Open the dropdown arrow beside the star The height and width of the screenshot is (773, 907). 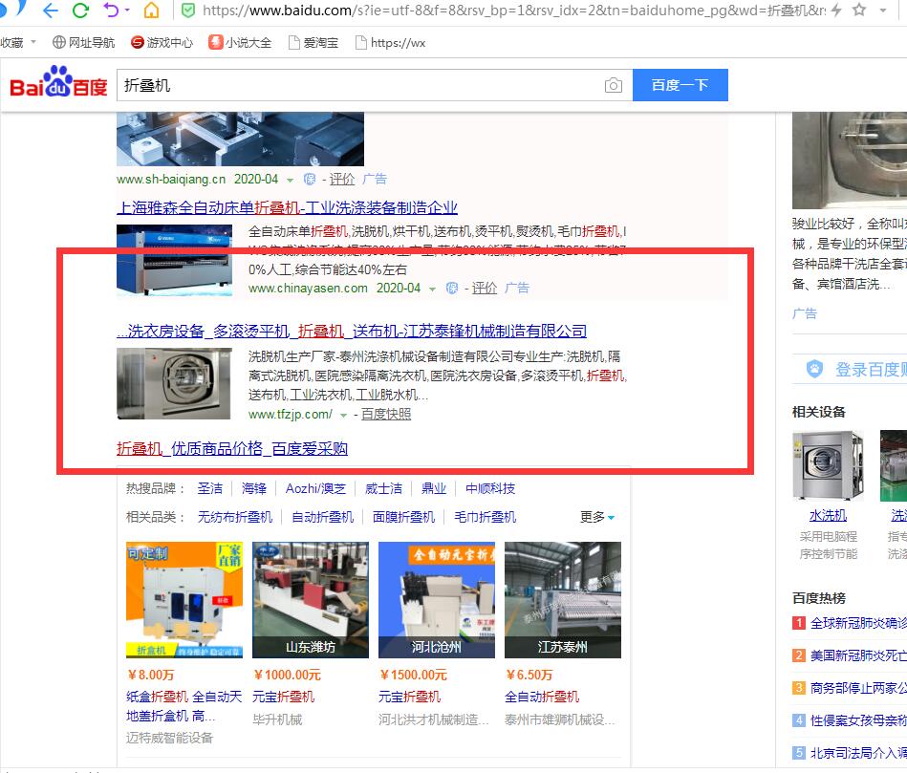point(883,11)
